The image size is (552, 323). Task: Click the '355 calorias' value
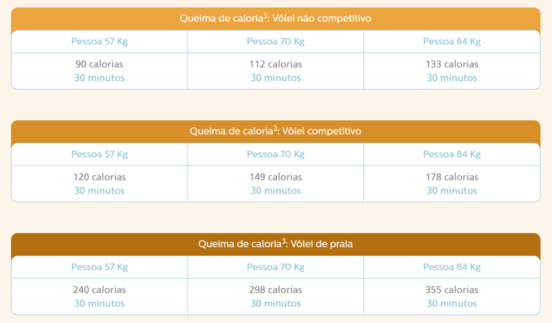pos(452,290)
